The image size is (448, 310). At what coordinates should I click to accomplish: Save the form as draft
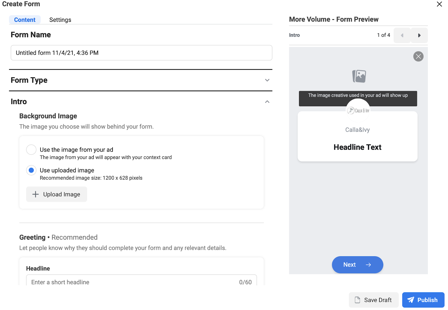[x=374, y=300]
